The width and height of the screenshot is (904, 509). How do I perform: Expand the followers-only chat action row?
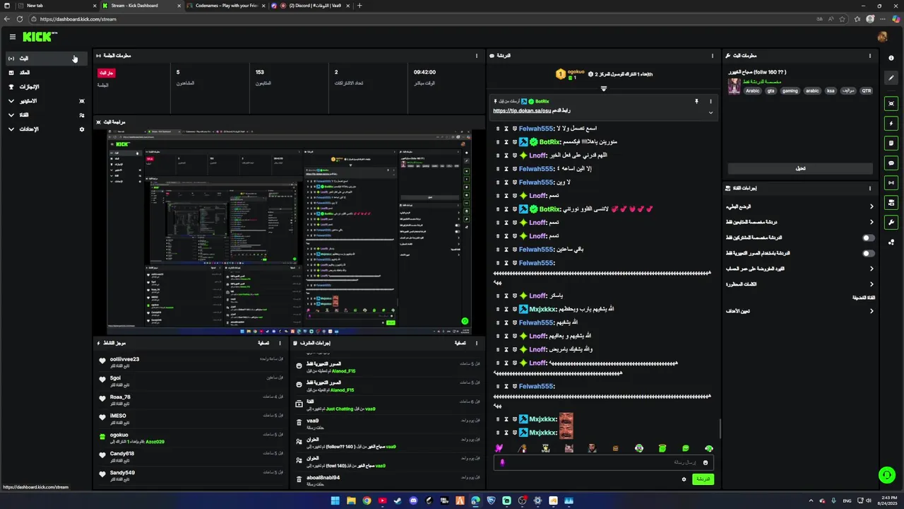click(x=800, y=222)
